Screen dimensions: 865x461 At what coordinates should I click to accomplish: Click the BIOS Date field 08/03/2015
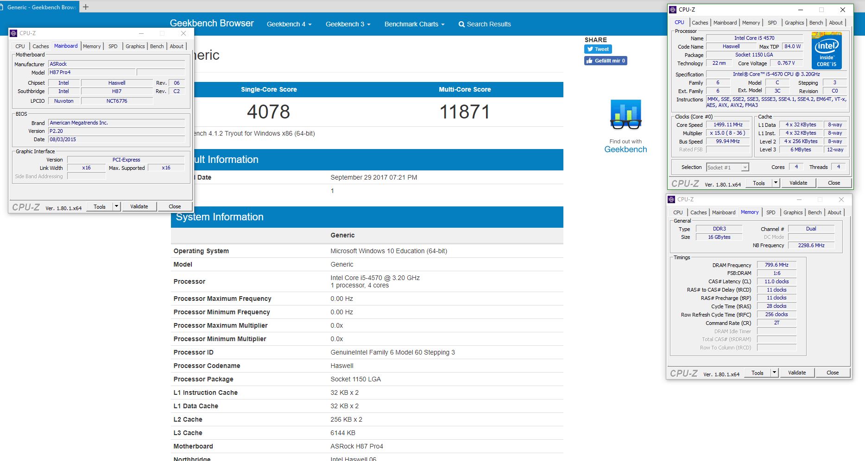[116, 139]
